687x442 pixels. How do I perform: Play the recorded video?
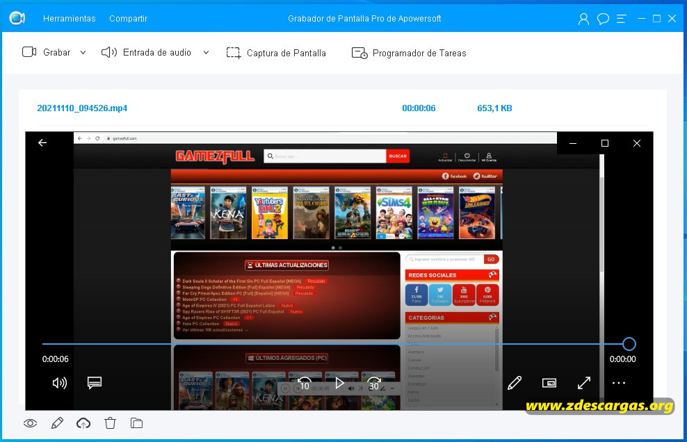point(339,384)
